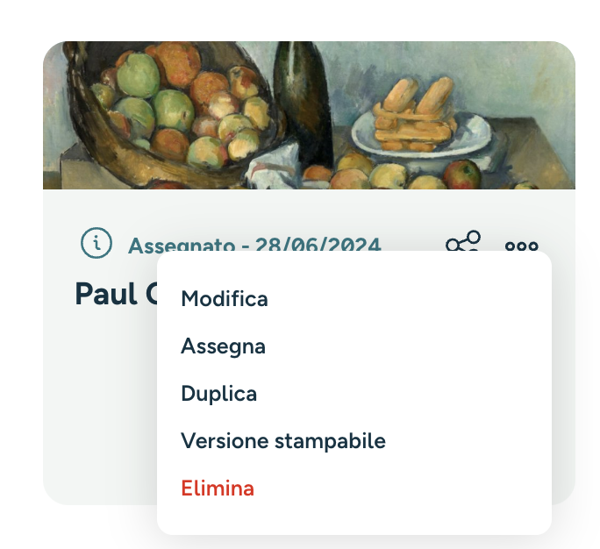The image size is (600, 549).
Task: Click the red apple on the table's right
Action: 462,175
